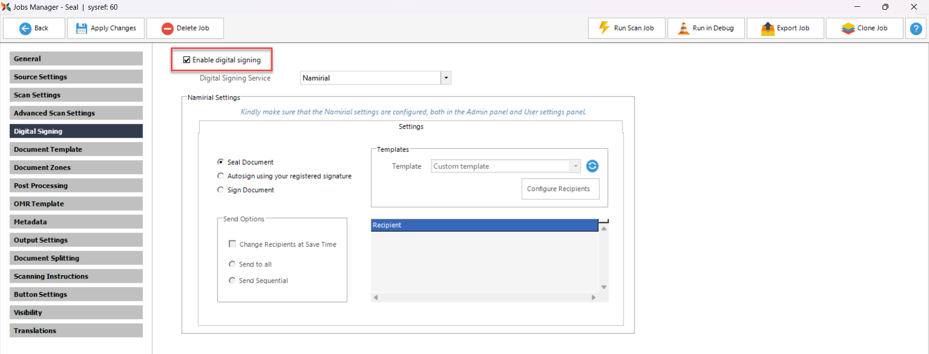Click the Apply Changes floppy disk icon
This screenshot has width=929, height=354.
click(x=81, y=29)
